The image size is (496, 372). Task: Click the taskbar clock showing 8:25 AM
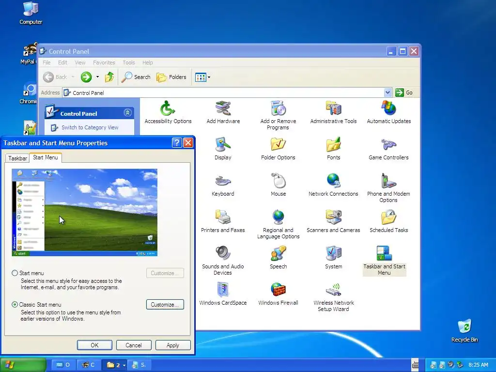click(478, 365)
